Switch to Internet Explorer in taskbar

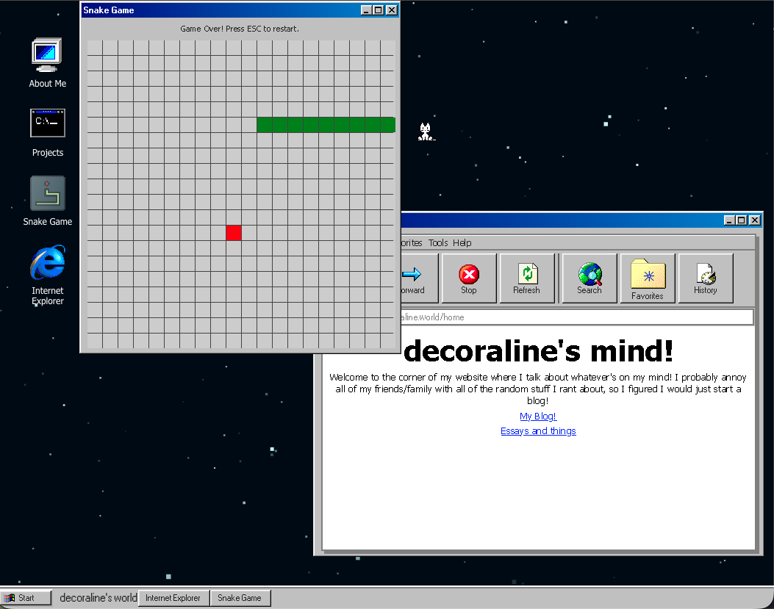tap(173, 598)
